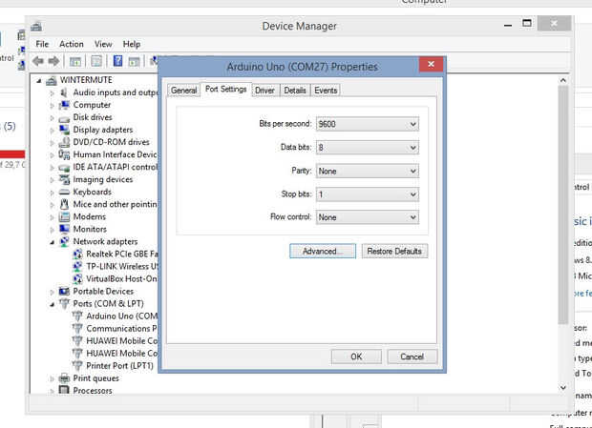Open the Flow control dropdown
The height and width of the screenshot is (428, 592).
pyautogui.click(x=367, y=217)
